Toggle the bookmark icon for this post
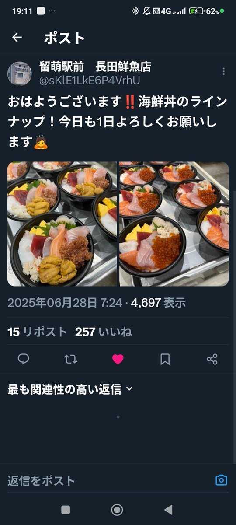The width and height of the screenshot is (236, 525). point(165,359)
